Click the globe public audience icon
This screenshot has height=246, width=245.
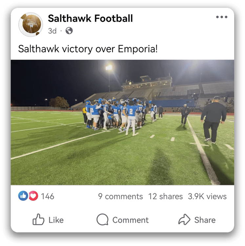coord(69,30)
